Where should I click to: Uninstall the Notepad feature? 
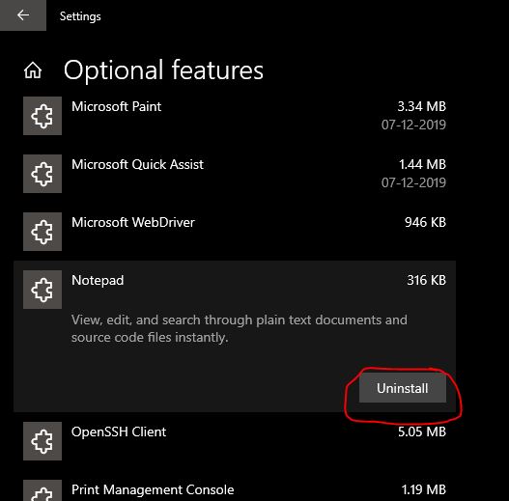pos(403,388)
